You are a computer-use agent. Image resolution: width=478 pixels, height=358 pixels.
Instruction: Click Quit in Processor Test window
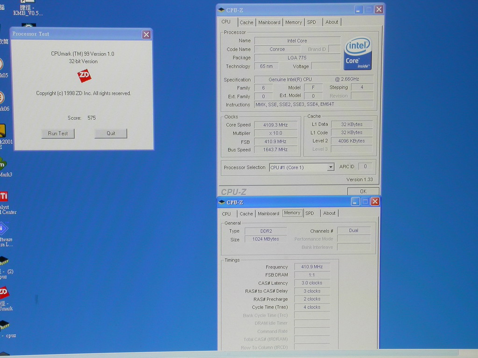coord(111,133)
